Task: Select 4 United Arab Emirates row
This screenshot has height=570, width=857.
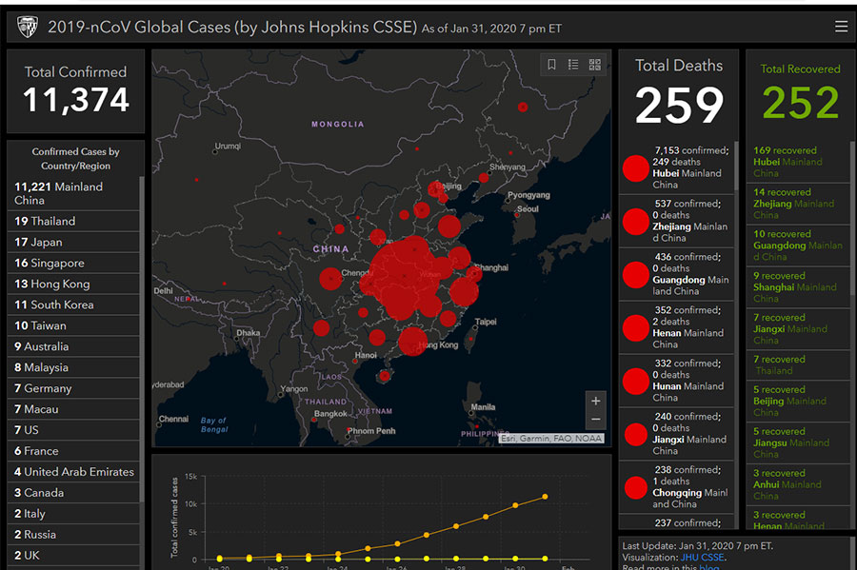Action: (73, 472)
